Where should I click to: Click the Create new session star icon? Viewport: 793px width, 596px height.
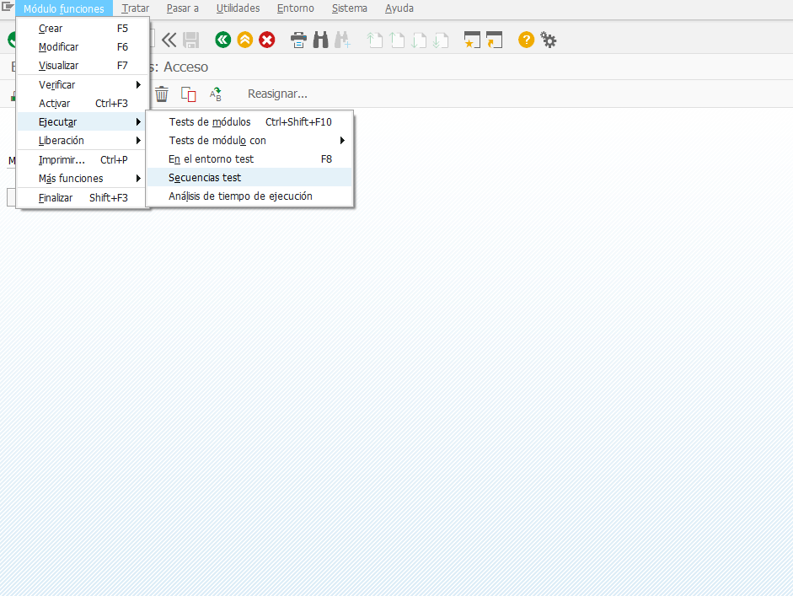(x=472, y=40)
